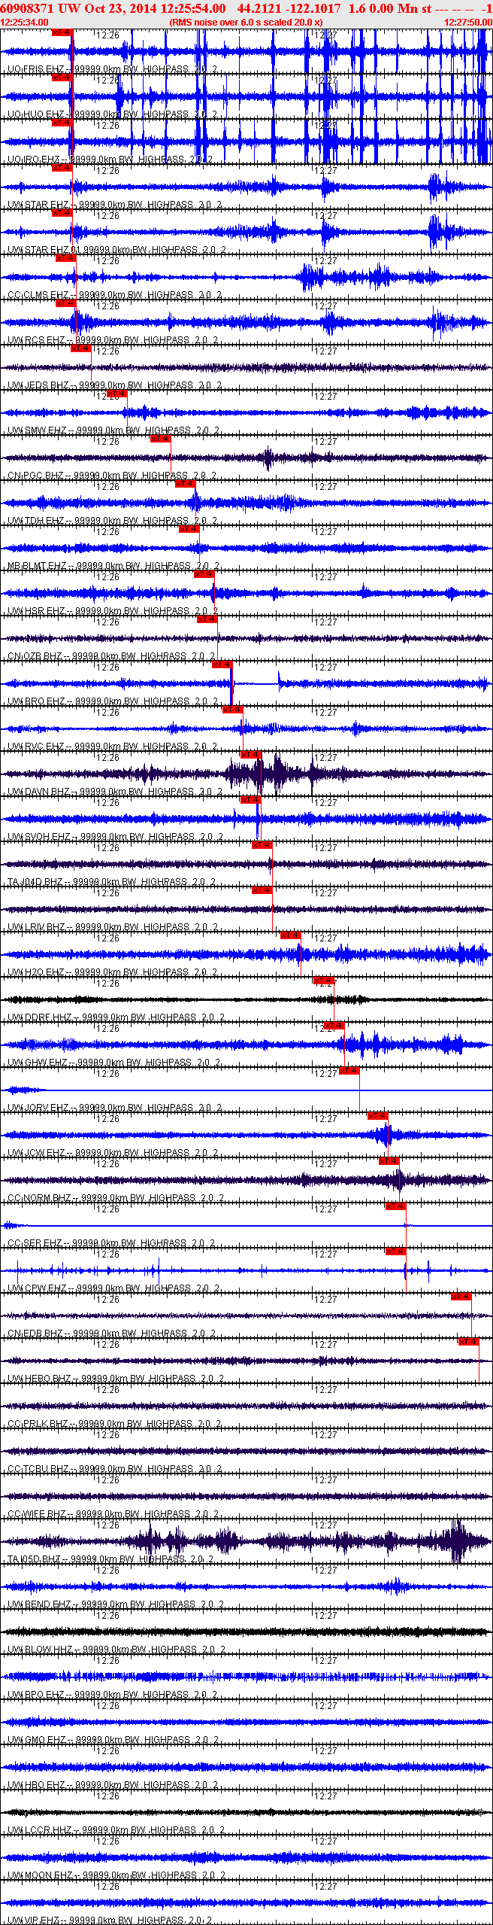Select the UO.FRIS.EHZ trace label
Viewport: 493px width, 1925px height.
(x=113, y=69)
